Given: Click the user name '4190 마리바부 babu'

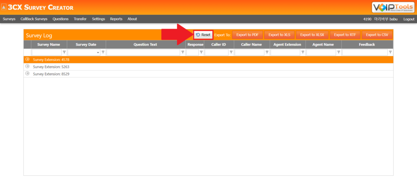Looking at the screenshot, I should pos(380,19).
